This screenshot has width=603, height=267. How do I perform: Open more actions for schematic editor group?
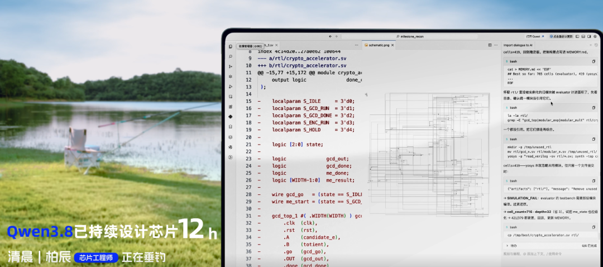(x=496, y=45)
